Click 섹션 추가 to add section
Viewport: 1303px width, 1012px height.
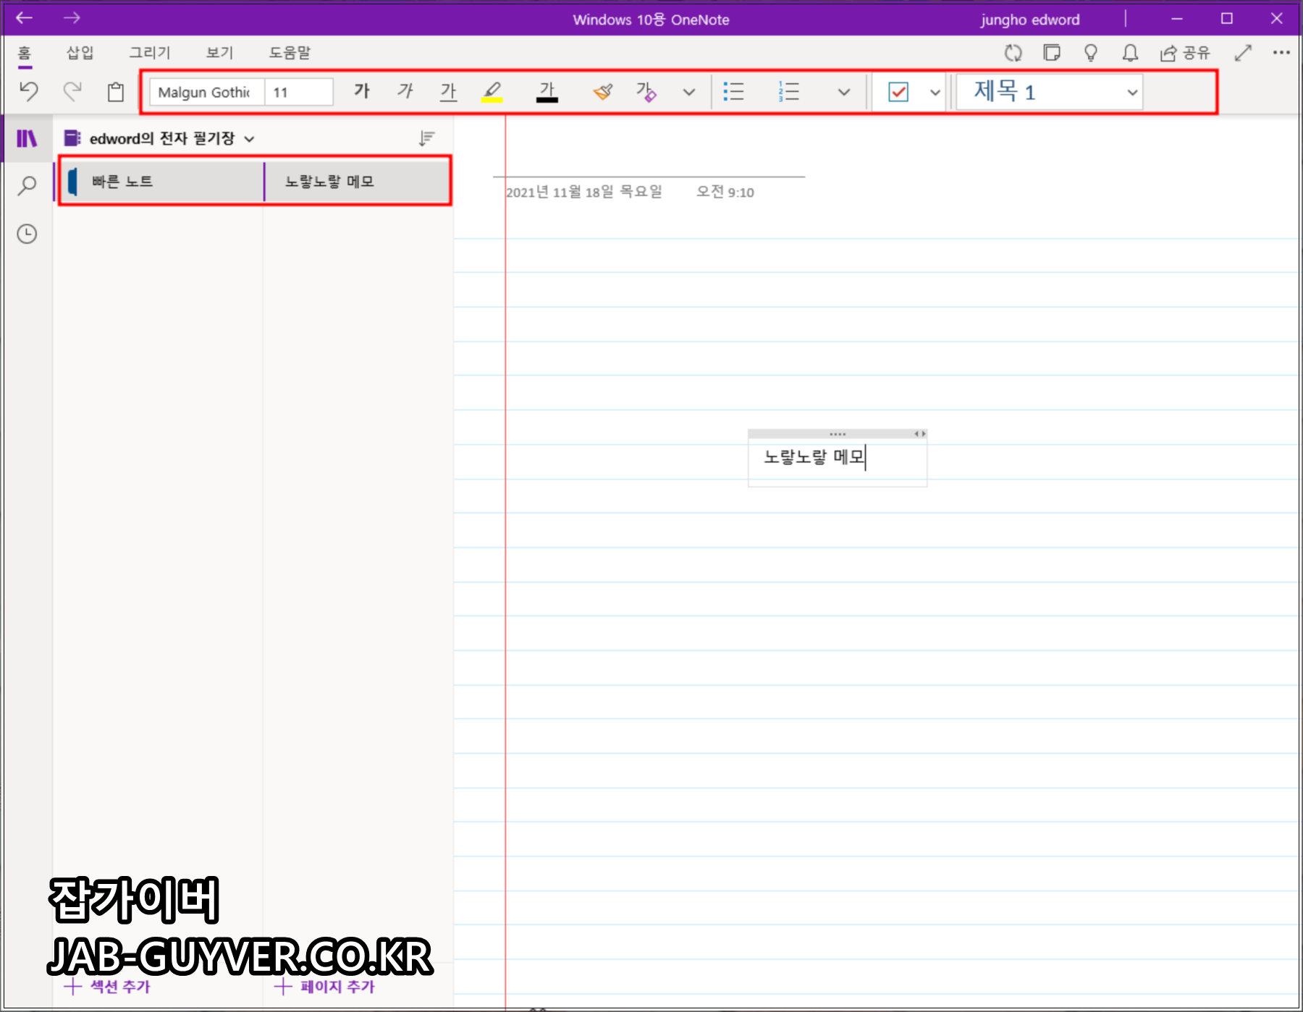point(107,987)
